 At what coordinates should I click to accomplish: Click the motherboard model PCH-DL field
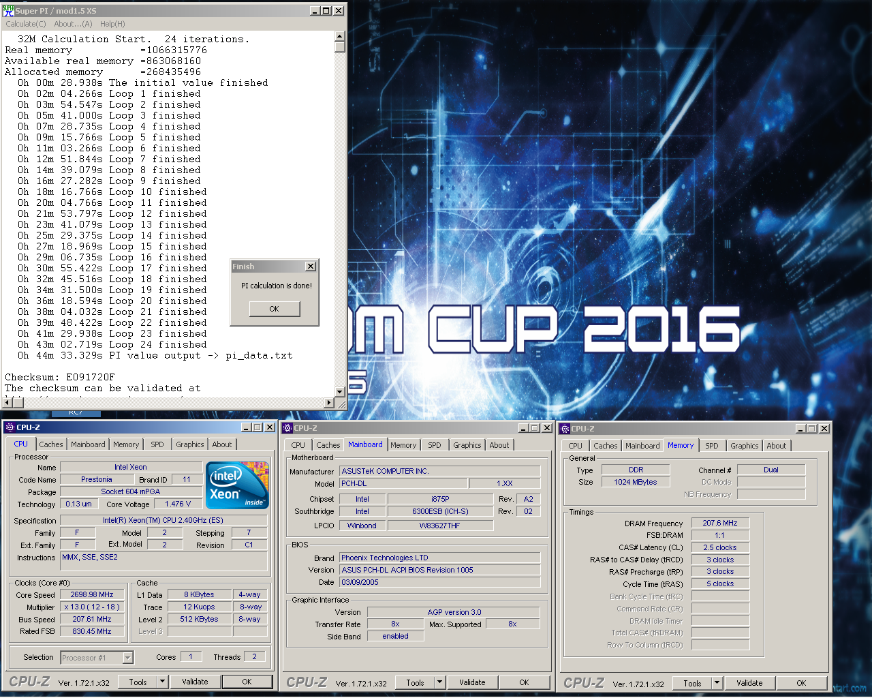pos(404,483)
